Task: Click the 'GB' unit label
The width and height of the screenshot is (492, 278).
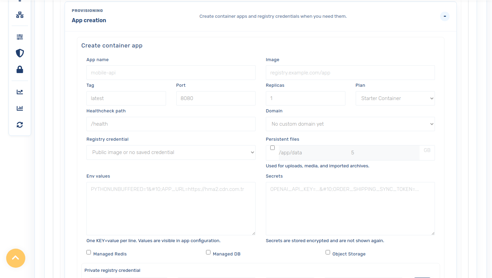Action: point(427,150)
